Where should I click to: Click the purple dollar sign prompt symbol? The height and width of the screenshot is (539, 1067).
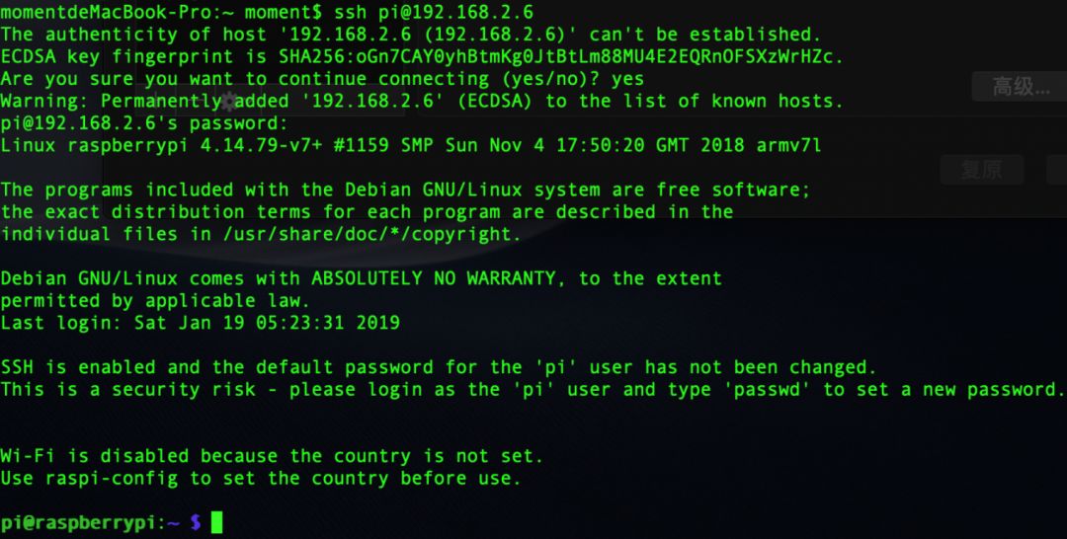pos(196,522)
